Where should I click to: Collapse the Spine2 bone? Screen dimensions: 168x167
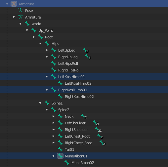click(47, 110)
